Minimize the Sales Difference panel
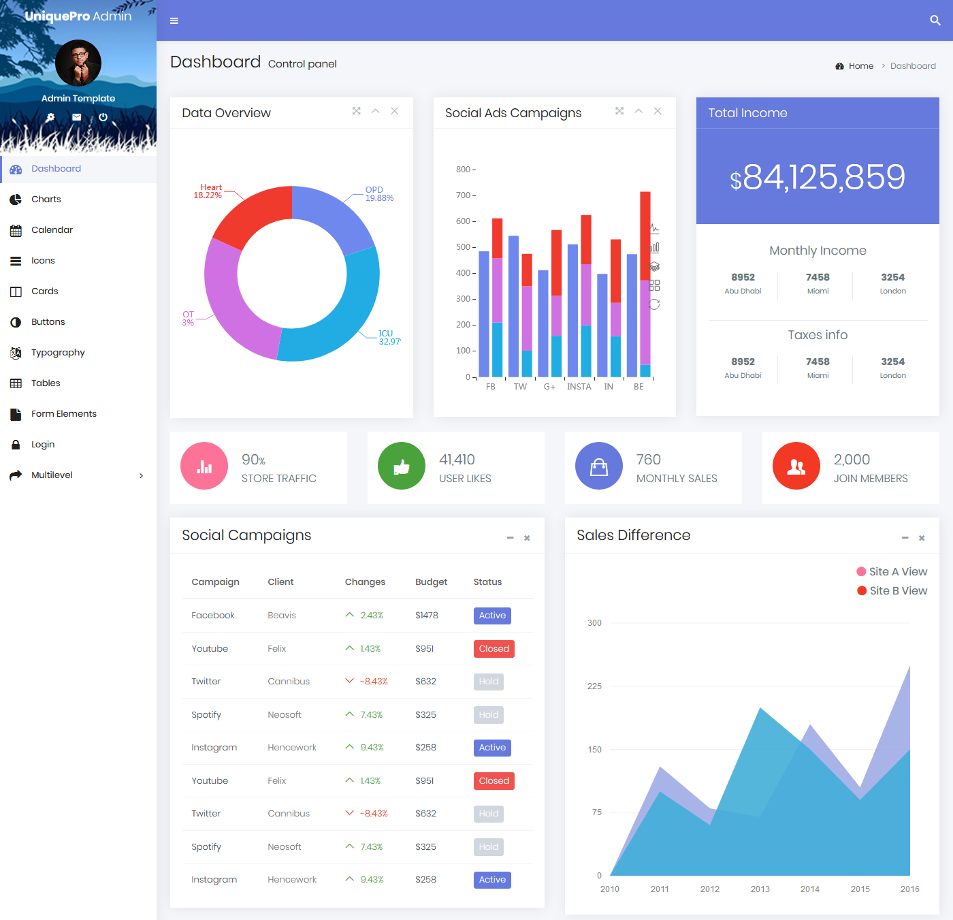 point(905,538)
